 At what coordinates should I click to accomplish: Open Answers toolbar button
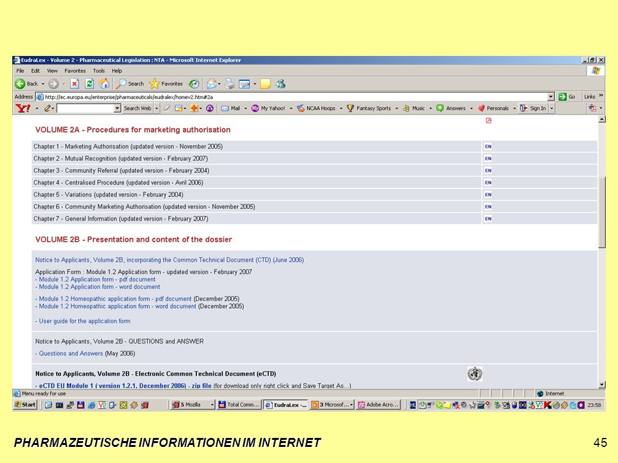(x=451, y=108)
